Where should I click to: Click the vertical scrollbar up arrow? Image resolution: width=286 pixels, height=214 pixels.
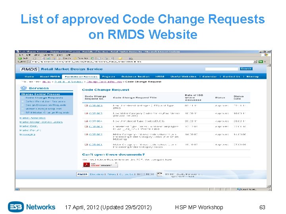point(269,65)
